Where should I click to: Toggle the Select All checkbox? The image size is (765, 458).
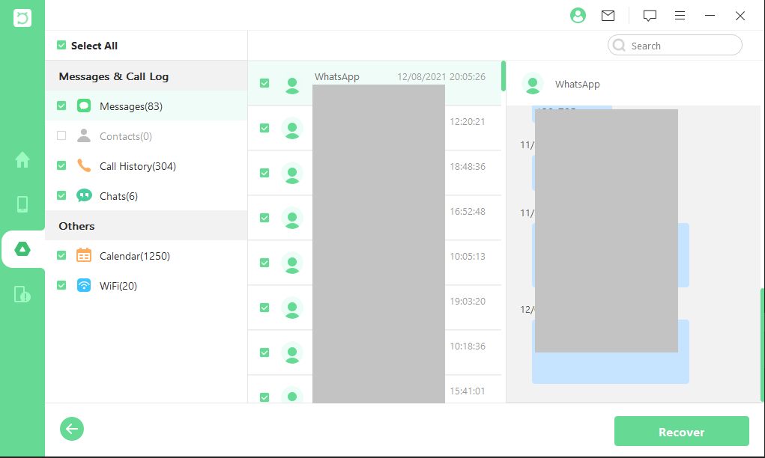coord(61,46)
